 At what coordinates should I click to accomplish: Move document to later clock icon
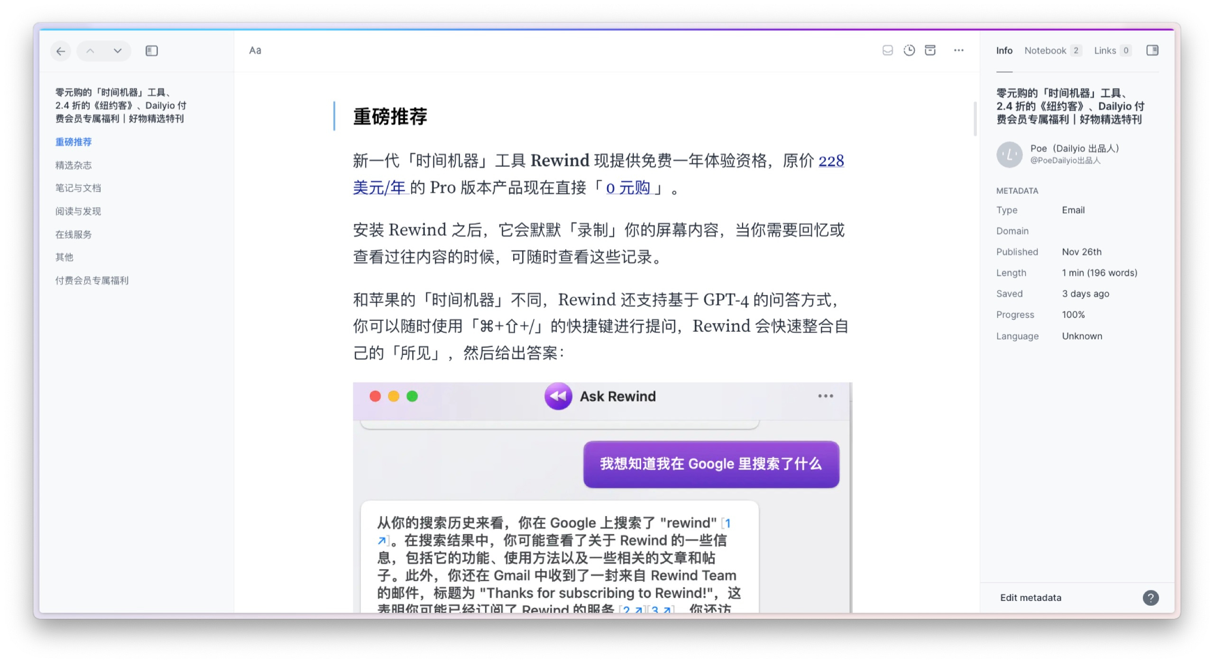(909, 50)
